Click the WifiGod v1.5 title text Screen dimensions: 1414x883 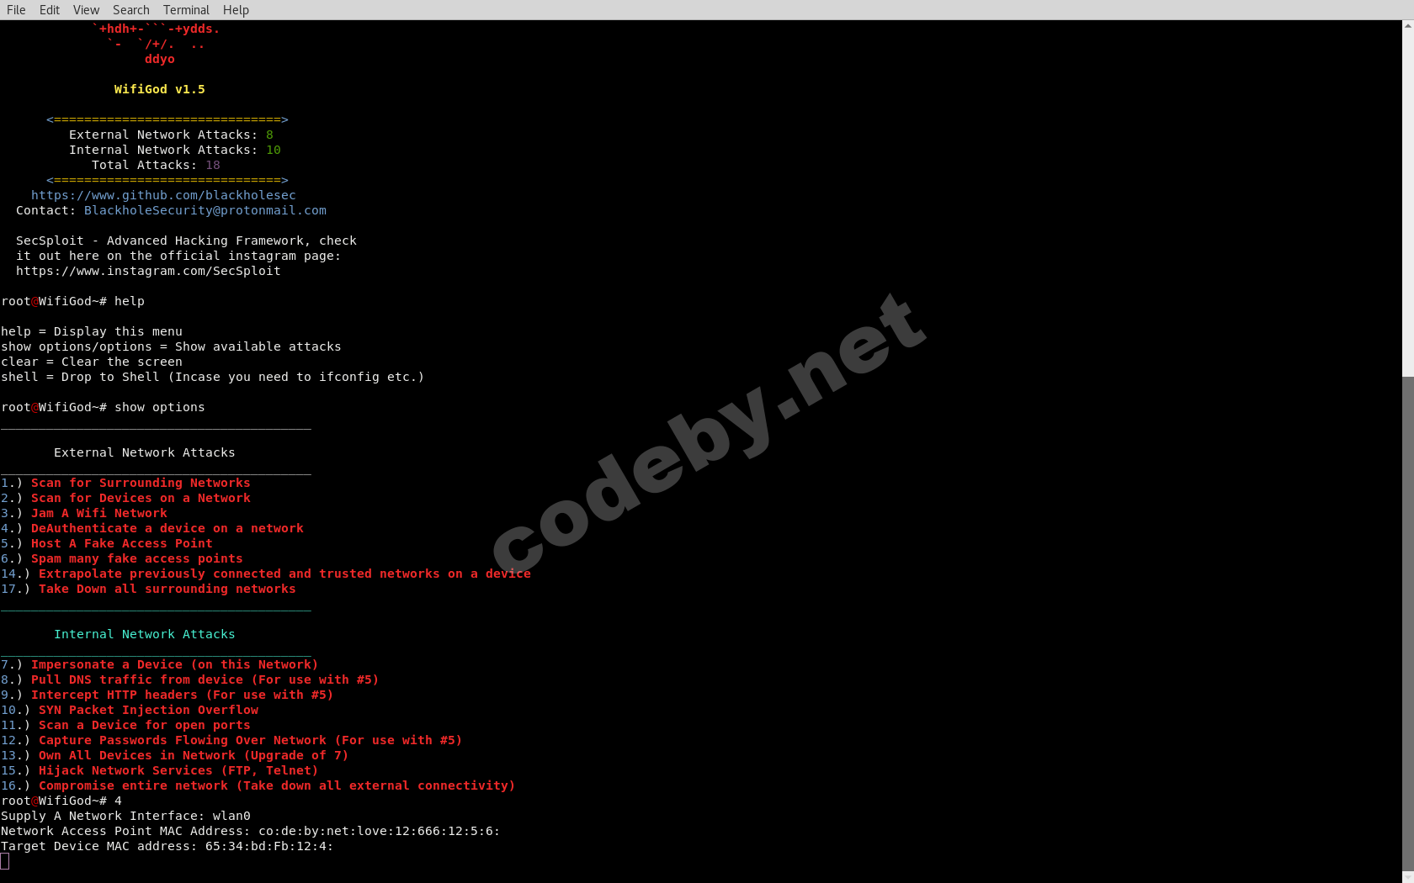tap(160, 89)
